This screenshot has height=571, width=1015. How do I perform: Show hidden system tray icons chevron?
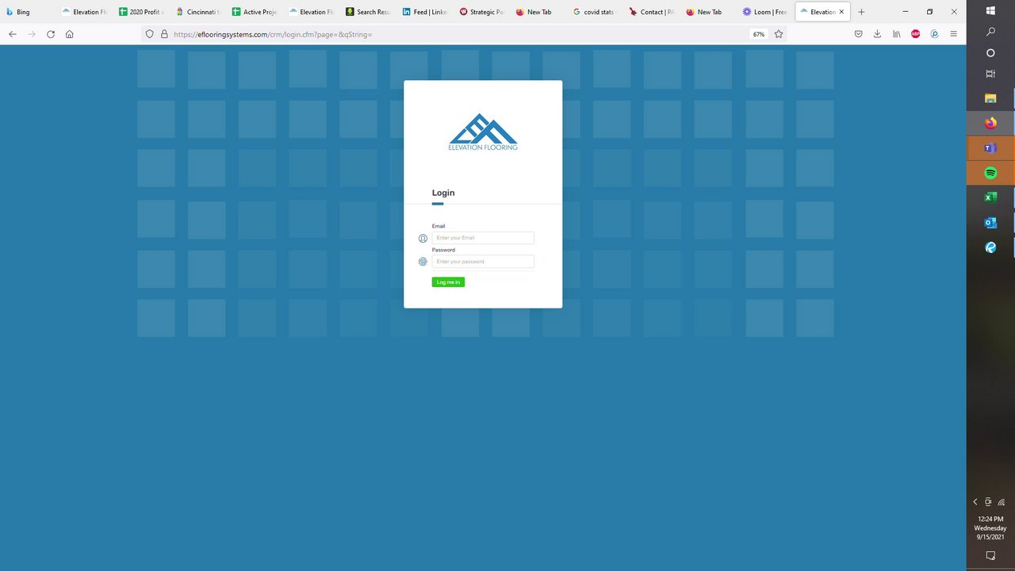coord(975,502)
